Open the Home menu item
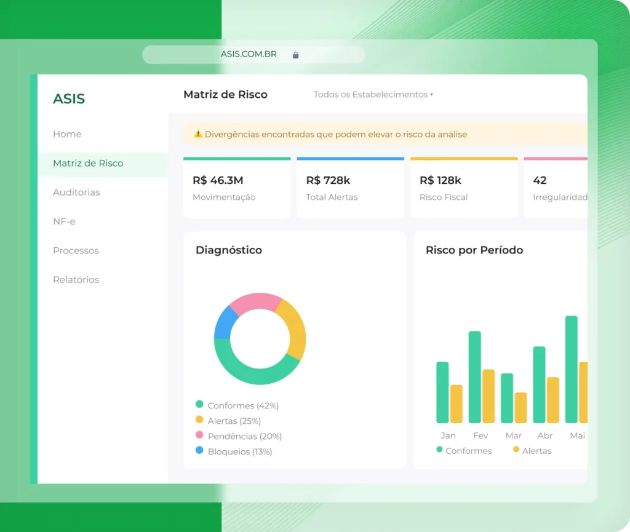Viewport: 630px width, 532px height. [x=67, y=134]
